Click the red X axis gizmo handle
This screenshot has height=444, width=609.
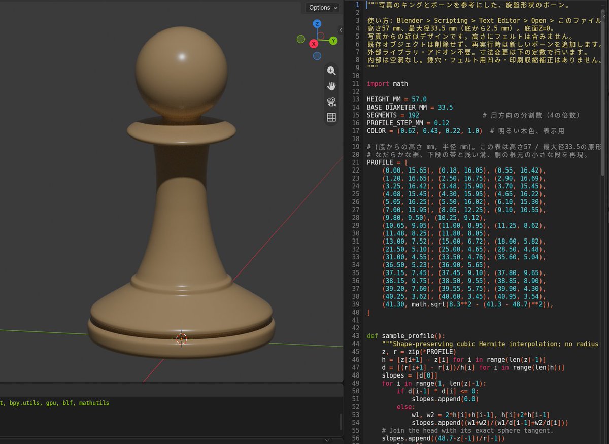314,44
